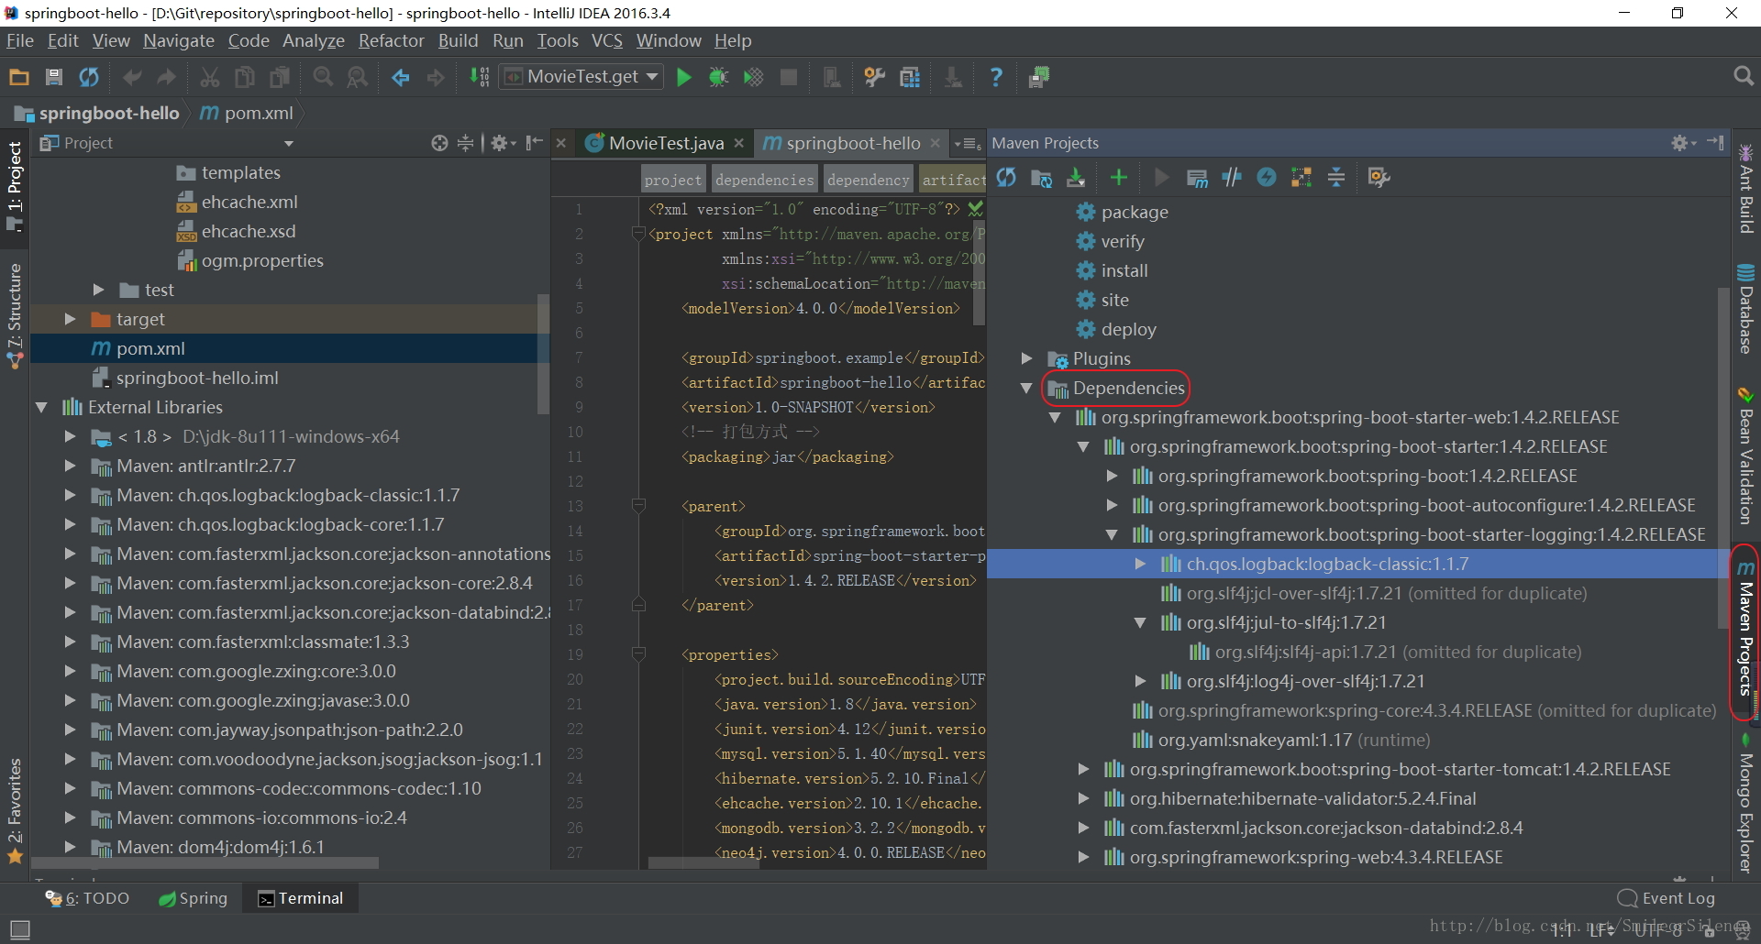The image size is (1761, 944).
Task: Switch to the MovieTest.java editor tab
Action: [666, 143]
